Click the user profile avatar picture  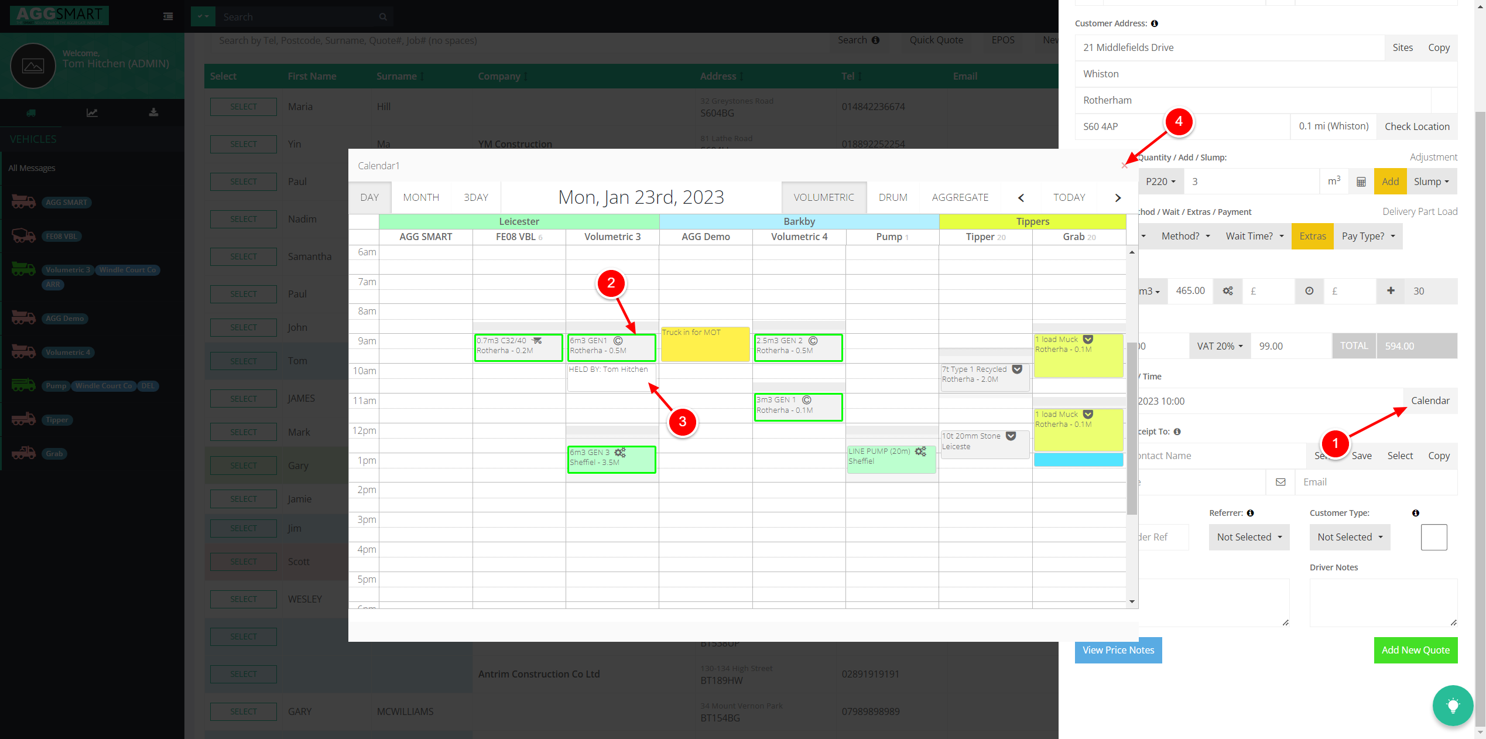[x=33, y=66]
